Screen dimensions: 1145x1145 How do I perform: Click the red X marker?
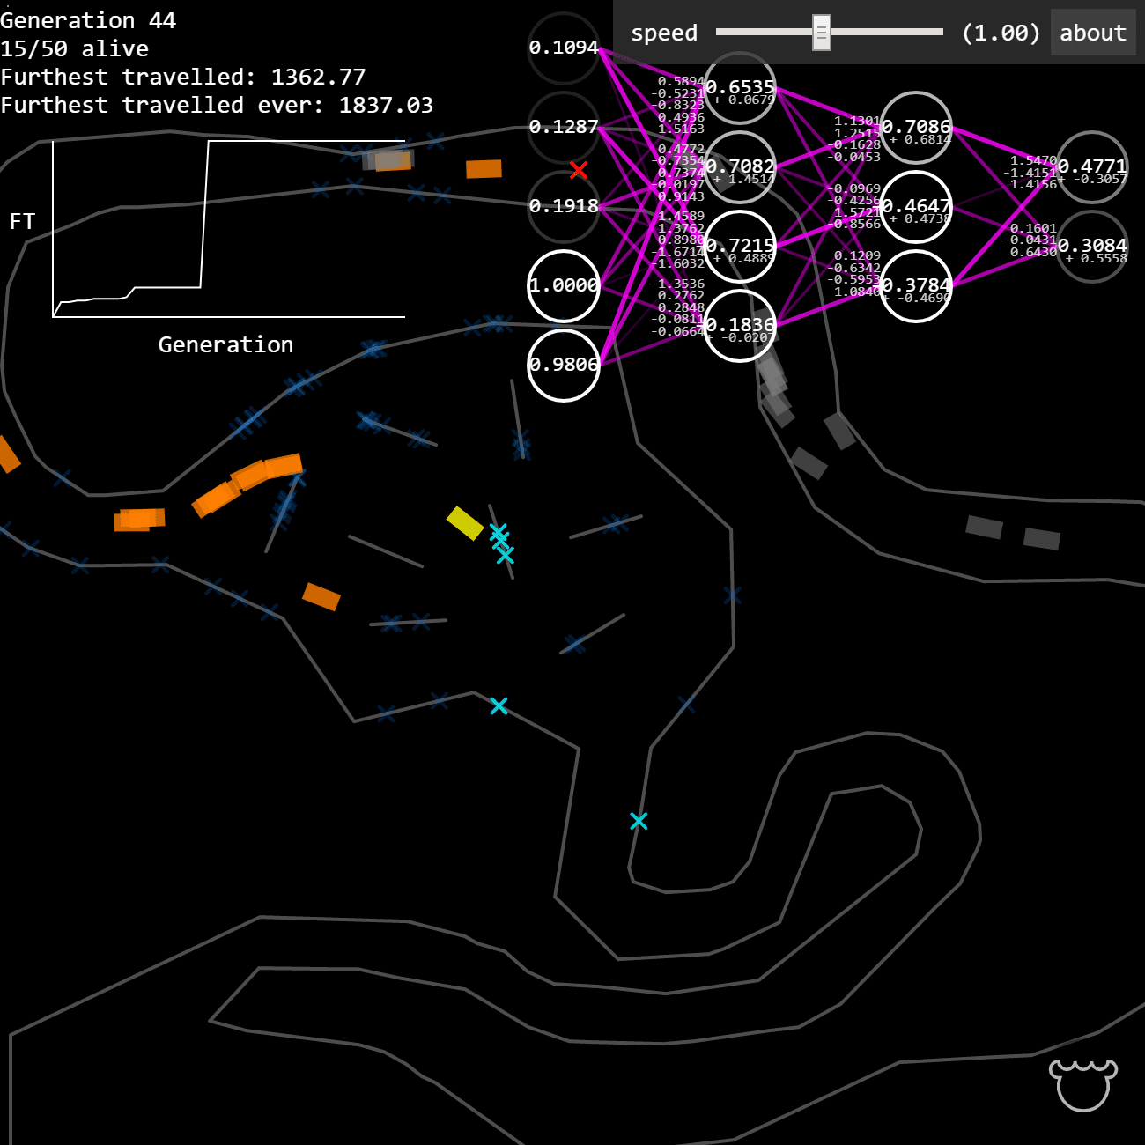tap(579, 170)
